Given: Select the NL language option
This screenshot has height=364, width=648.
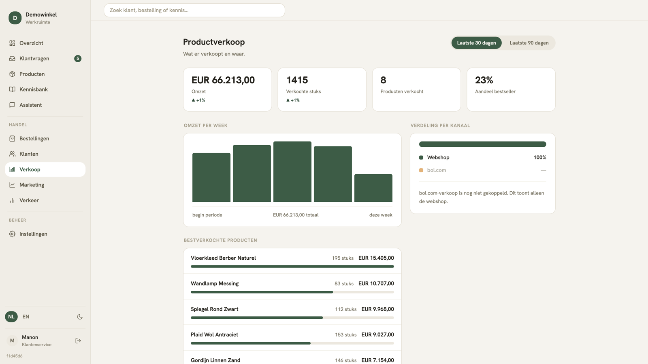Looking at the screenshot, I should point(11,317).
